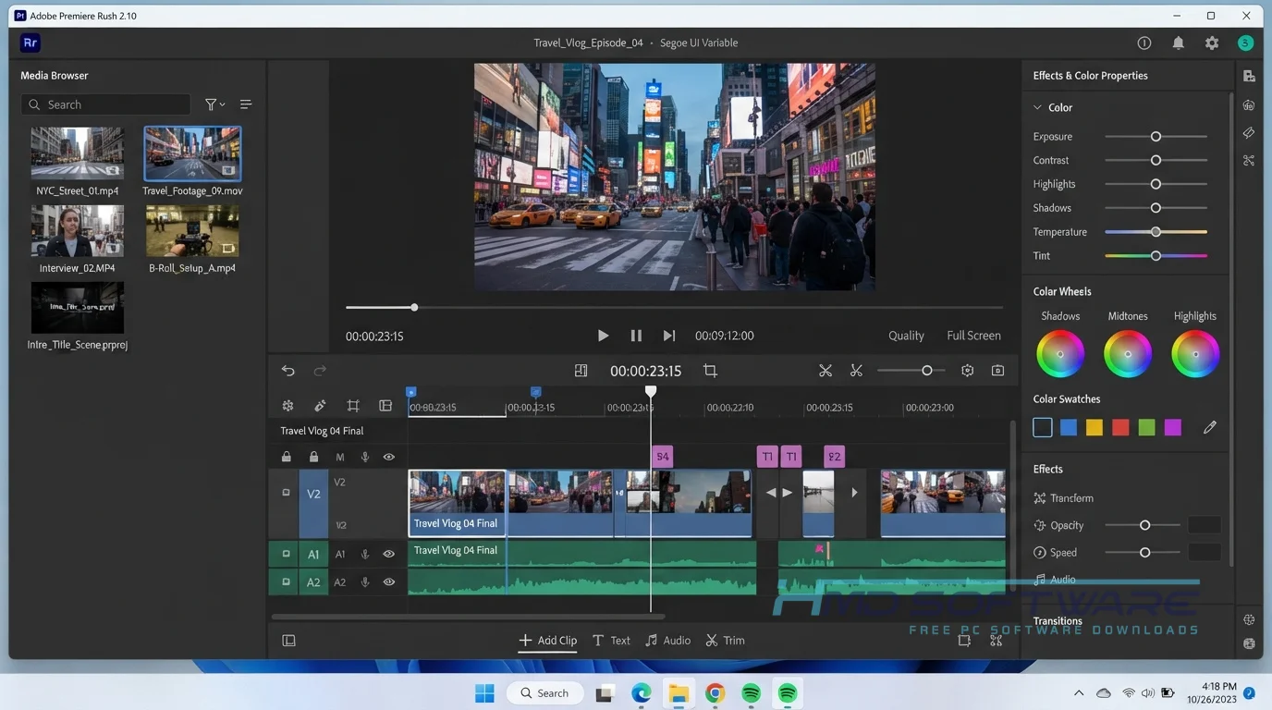Click the crop icon right of timecode

710,371
